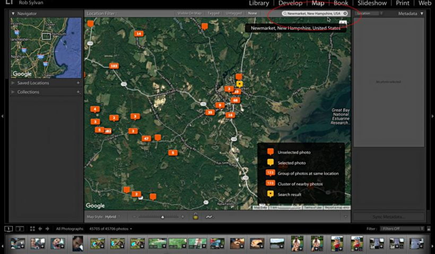
Task: Open the All Photographs source dropdown
Action: coord(69,229)
